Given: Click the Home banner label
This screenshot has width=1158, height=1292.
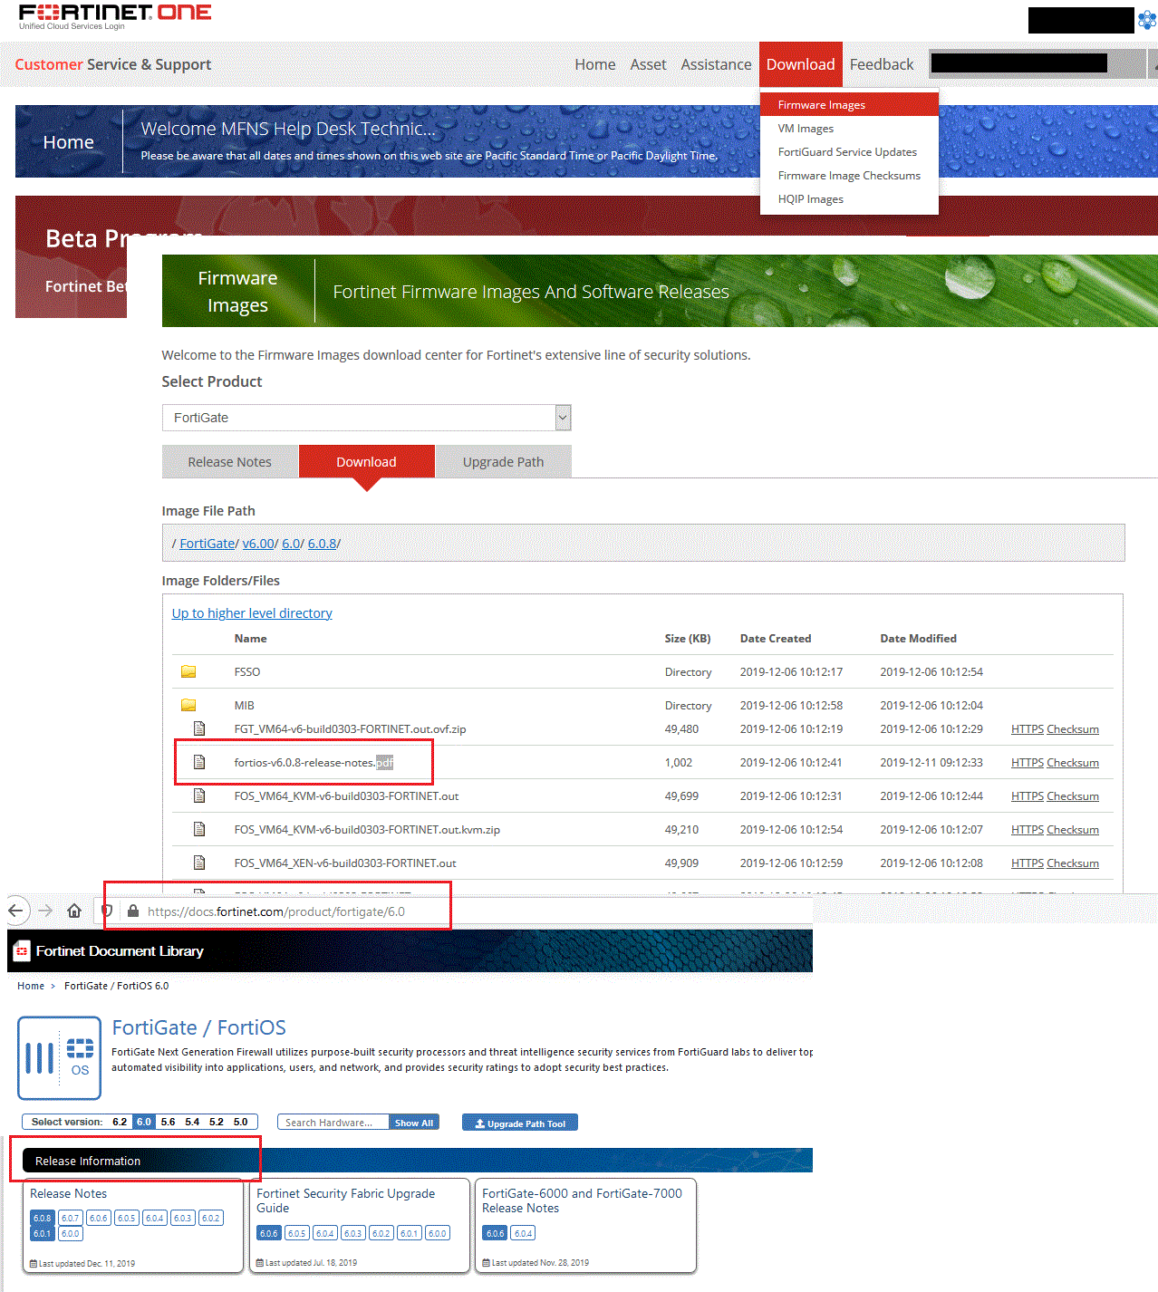Looking at the screenshot, I should (x=69, y=141).
